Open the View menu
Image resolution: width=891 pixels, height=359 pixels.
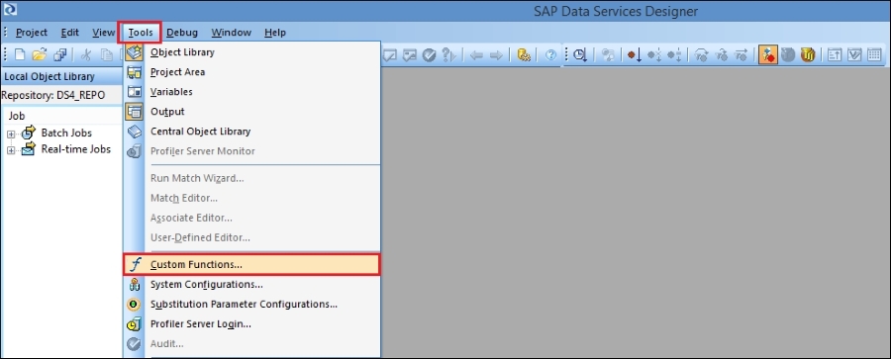(x=103, y=33)
